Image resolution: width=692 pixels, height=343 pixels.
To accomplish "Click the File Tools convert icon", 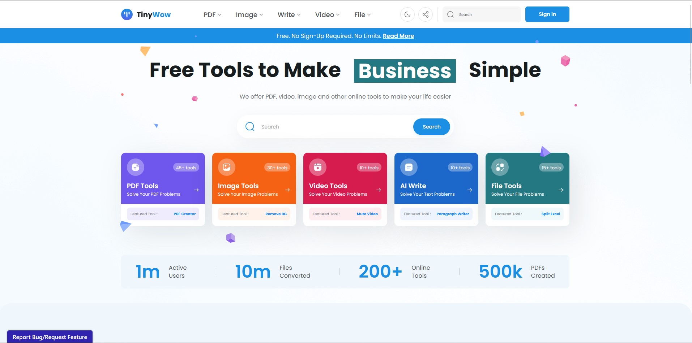I will click(x=500, y=167).
